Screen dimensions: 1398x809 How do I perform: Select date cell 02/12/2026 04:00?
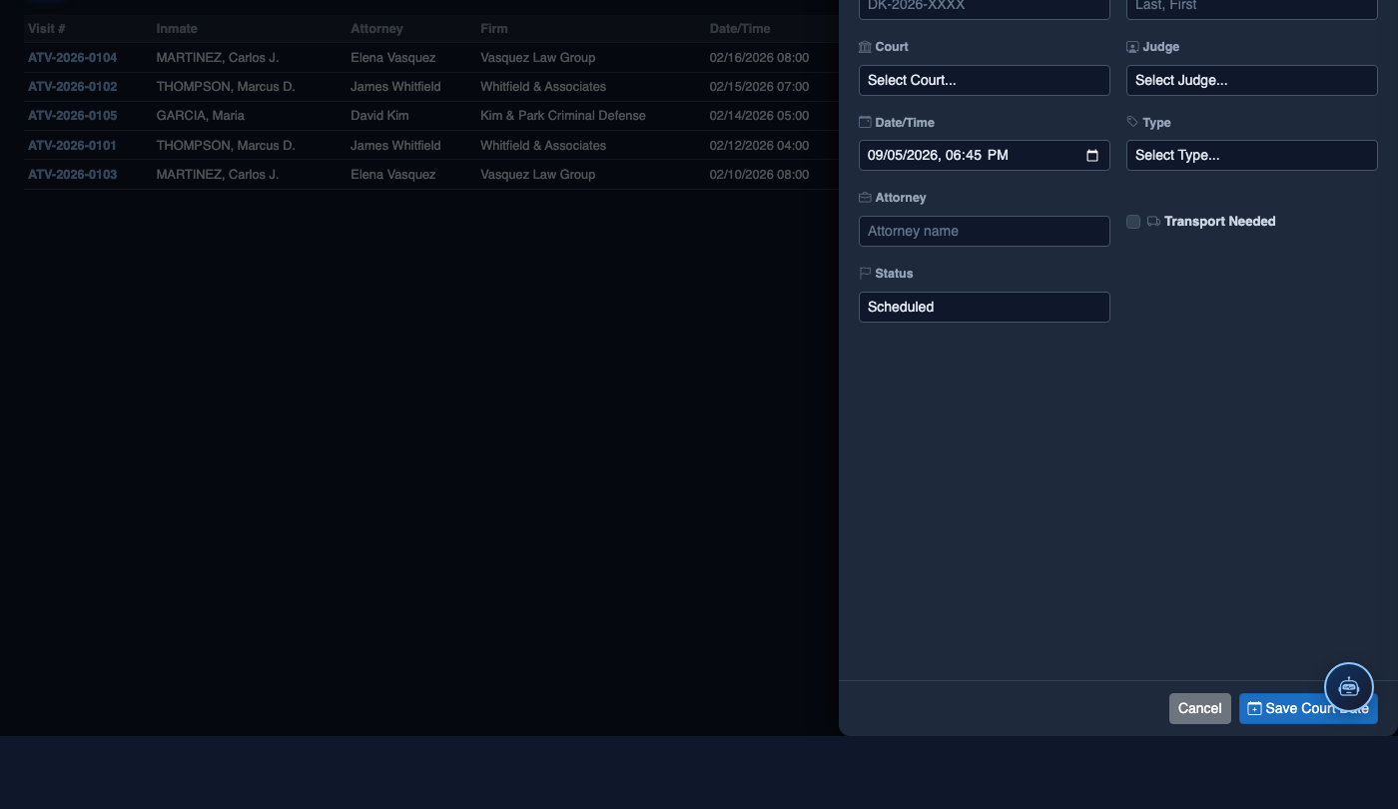(x=759, y=146)
